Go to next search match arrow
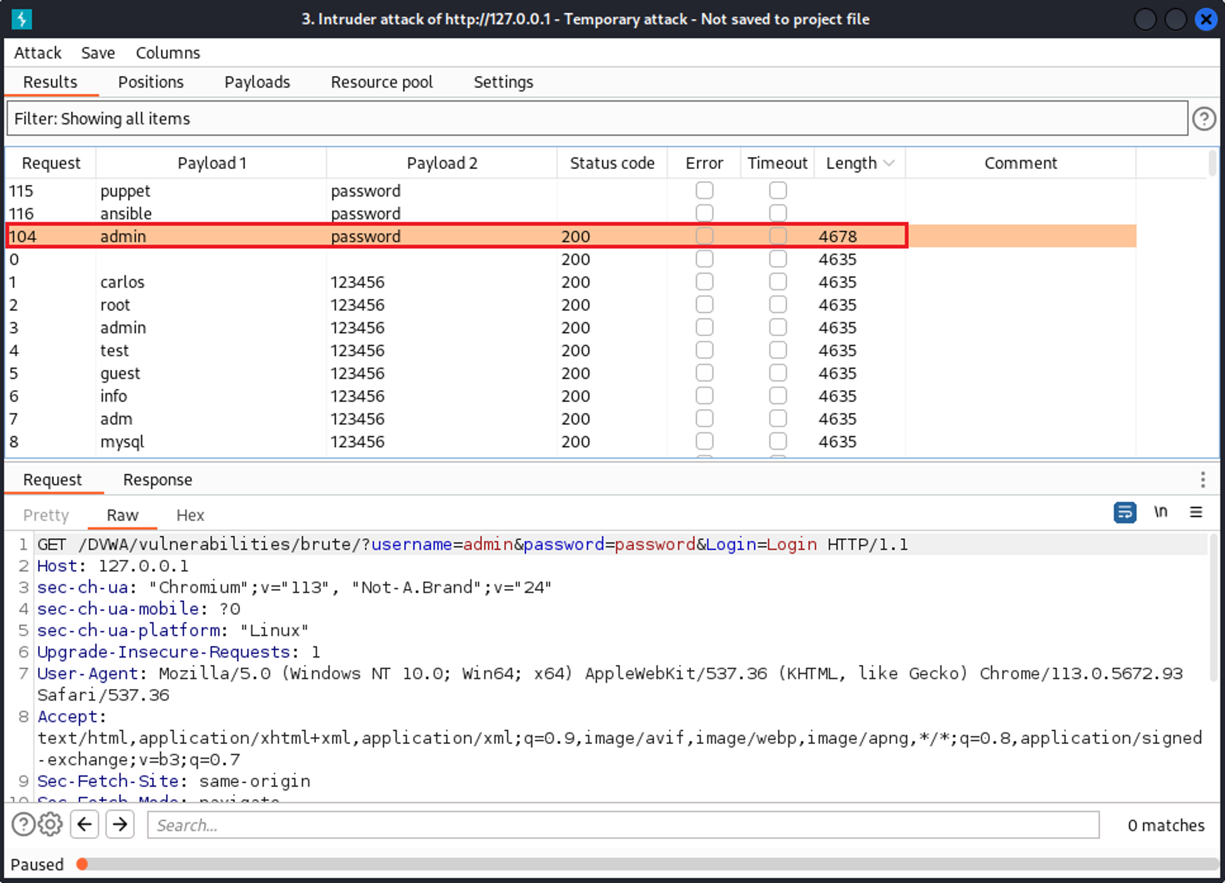Image resolution: width=1225 pixels, height=883 pixels. (x=120, y=824)
